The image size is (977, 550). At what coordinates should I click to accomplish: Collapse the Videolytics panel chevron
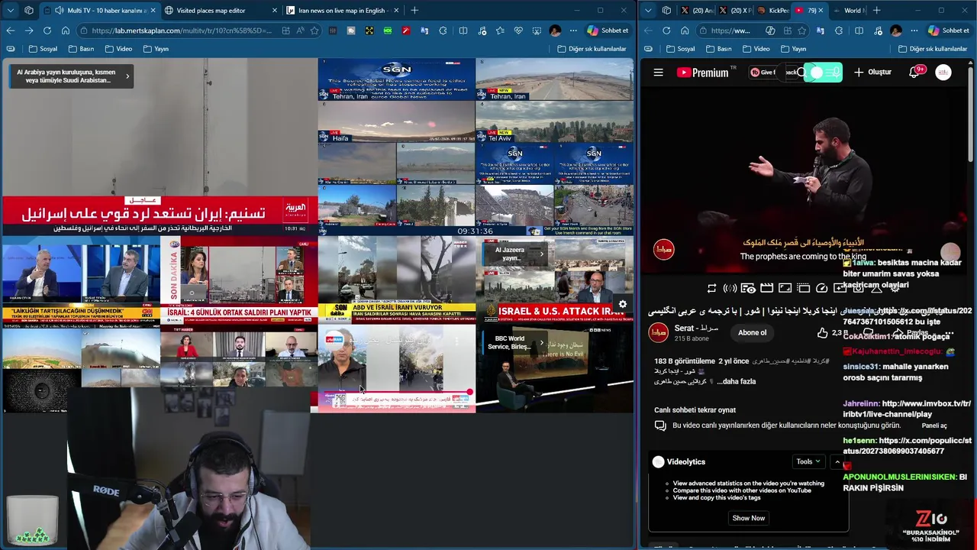[x=837, y=461]
